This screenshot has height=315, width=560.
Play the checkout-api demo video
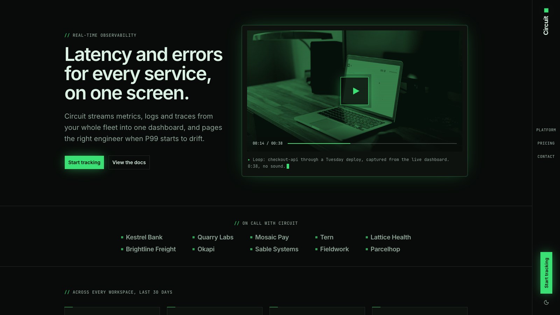coord(355,91)
